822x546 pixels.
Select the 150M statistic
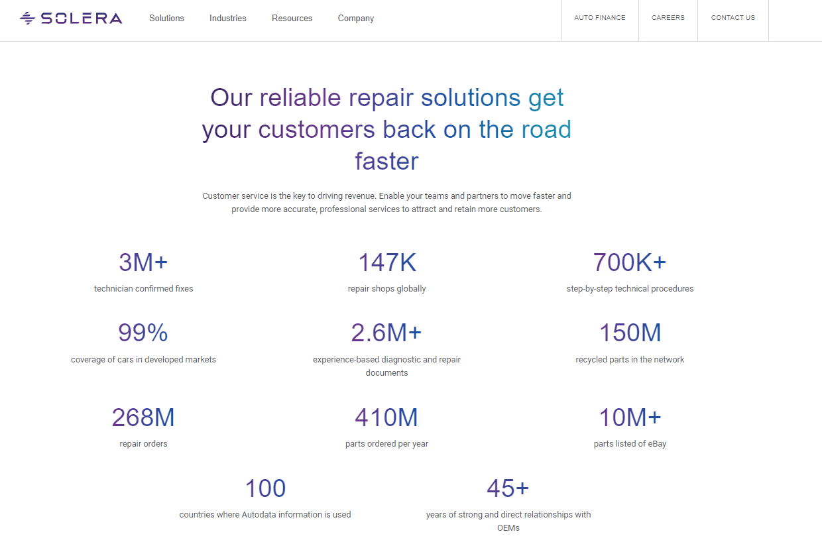coord(630,333)
